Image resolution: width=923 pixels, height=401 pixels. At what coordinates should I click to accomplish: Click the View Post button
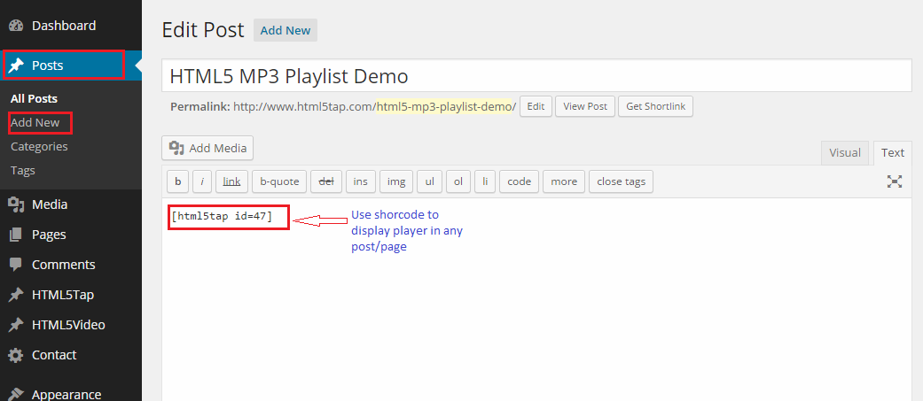pos(585,106)
